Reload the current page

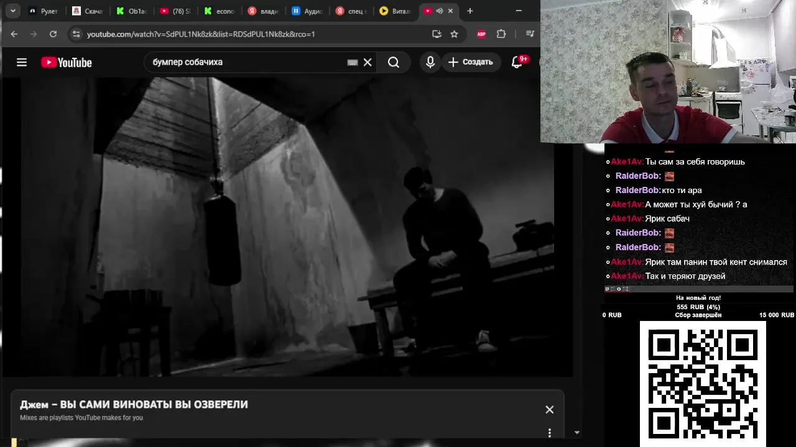(53, 34)
